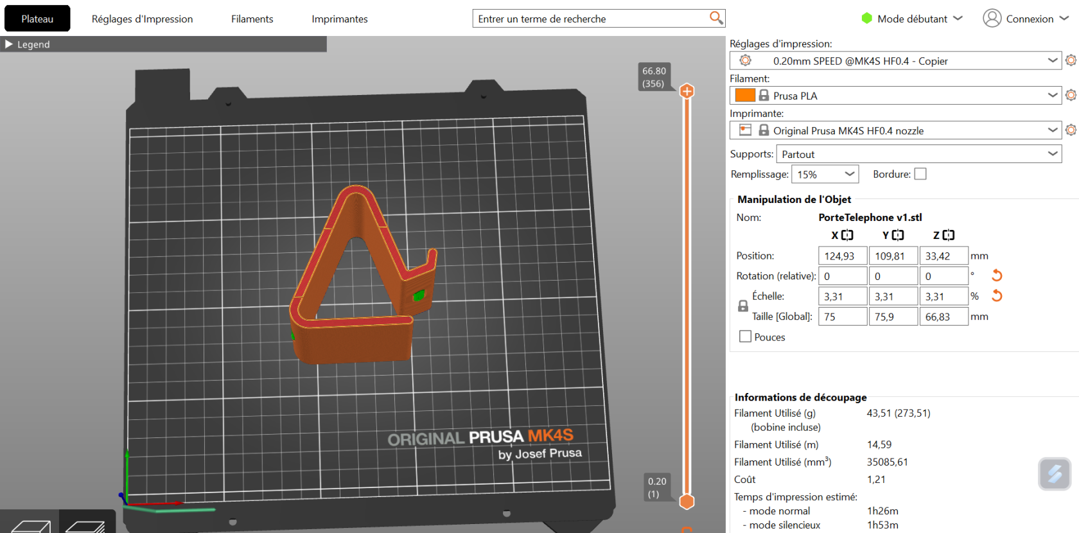Click the Rotation Y input field
The image size is (1079, 533).
click(x=893, y=276)
